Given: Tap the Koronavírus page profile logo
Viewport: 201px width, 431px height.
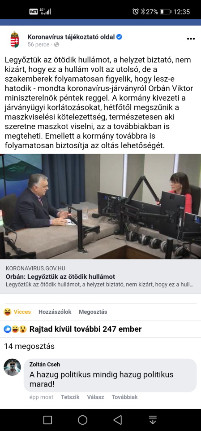Looking at the screenshot, I should click(14, 40).
